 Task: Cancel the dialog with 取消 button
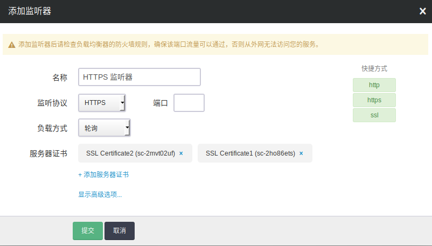120,231
